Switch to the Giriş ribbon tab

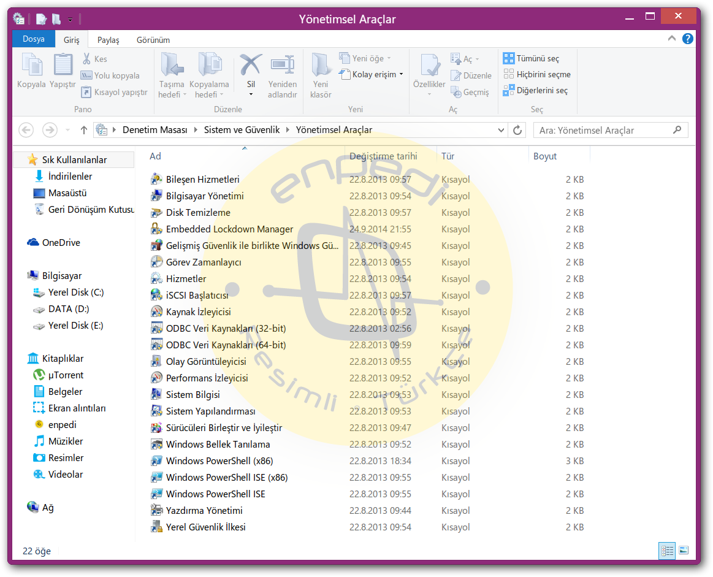[x=71, y=40]
